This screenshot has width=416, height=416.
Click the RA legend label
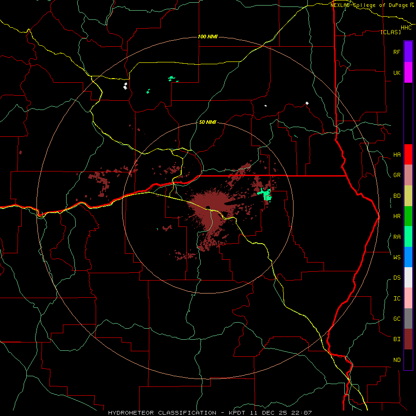397,237
